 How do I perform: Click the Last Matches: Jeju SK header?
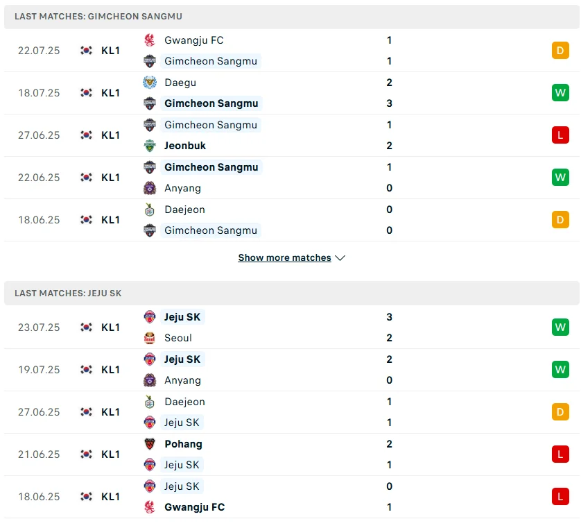(x=68, y=293)
